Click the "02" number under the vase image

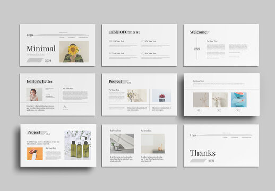click(219, 110)
